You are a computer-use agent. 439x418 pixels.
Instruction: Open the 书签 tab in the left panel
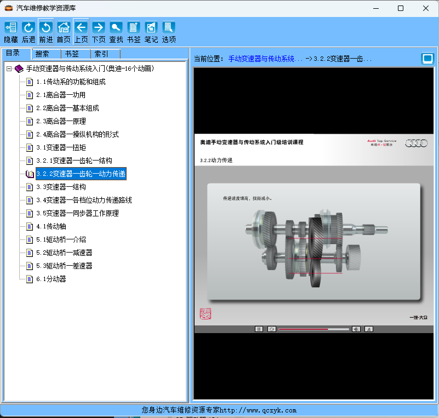pos(72,54)
